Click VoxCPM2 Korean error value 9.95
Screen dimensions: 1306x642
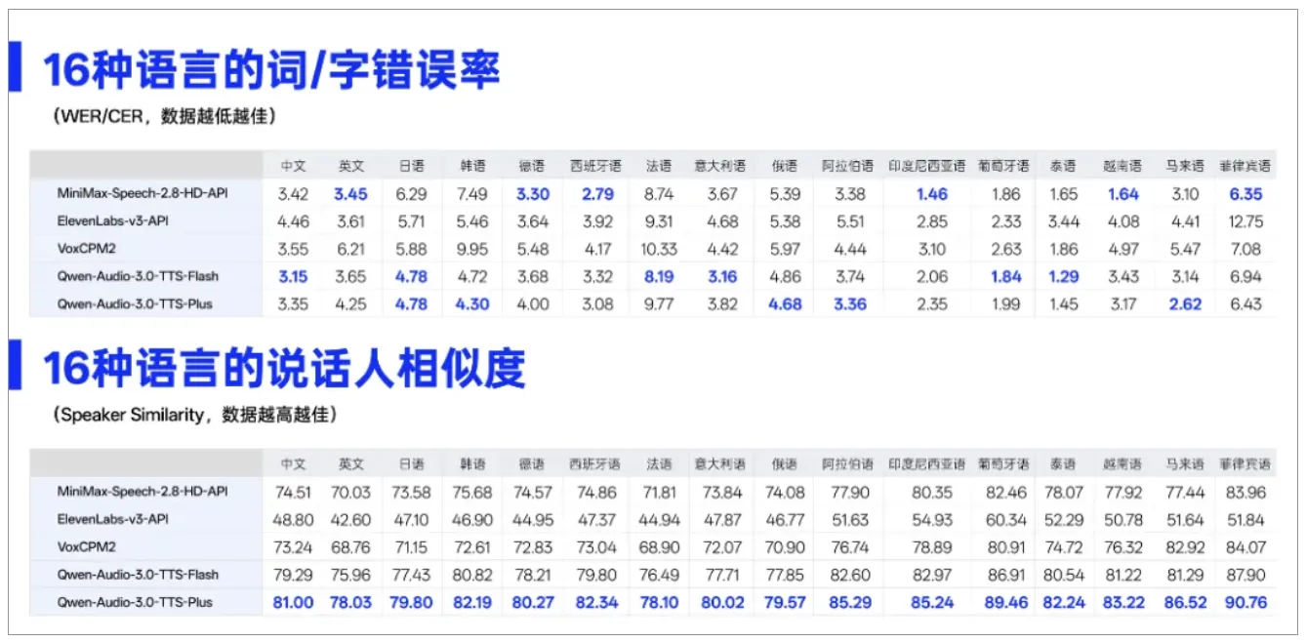pyautogui.click(x=472, y=249)
